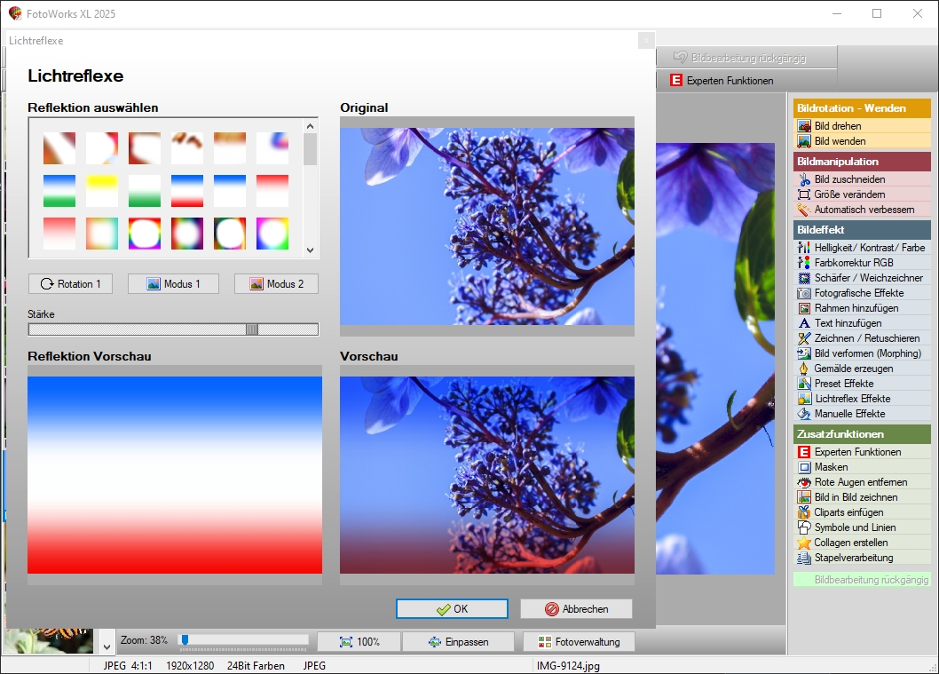Open Bild drehen in the sidebar
This screenshot has height=674, width=939.
point(837,126)
